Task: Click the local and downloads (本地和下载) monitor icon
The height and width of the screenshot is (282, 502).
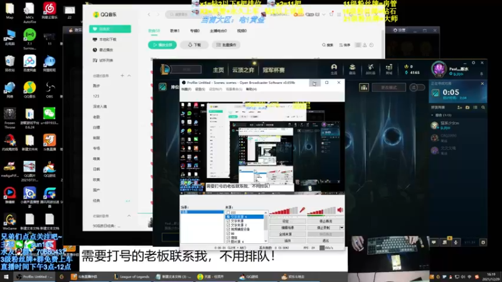Action: (x=95, y=39)
